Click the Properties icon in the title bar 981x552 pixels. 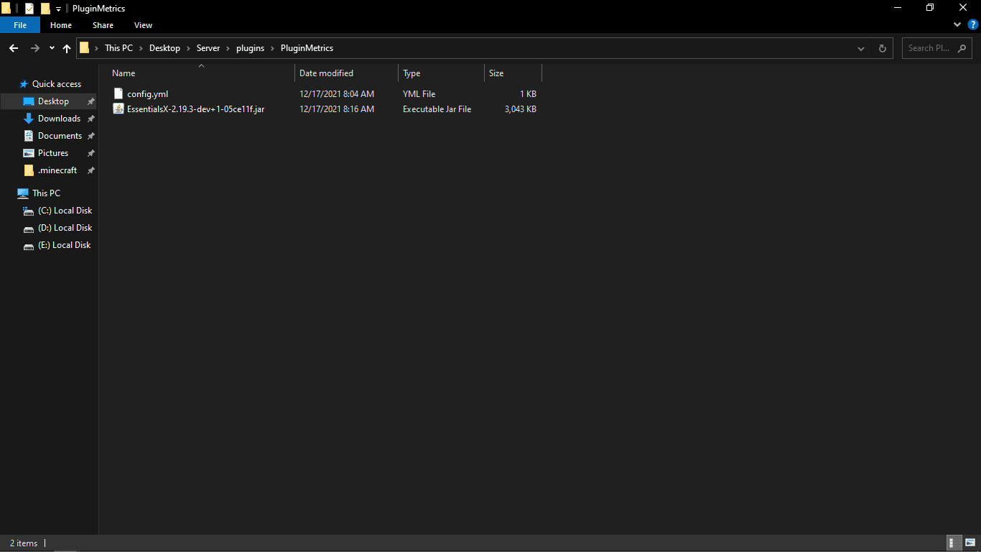point(29,9)
